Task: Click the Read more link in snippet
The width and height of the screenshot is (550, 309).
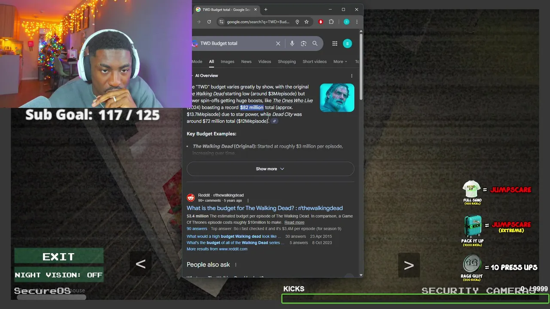Action: (x=294, y=222)
